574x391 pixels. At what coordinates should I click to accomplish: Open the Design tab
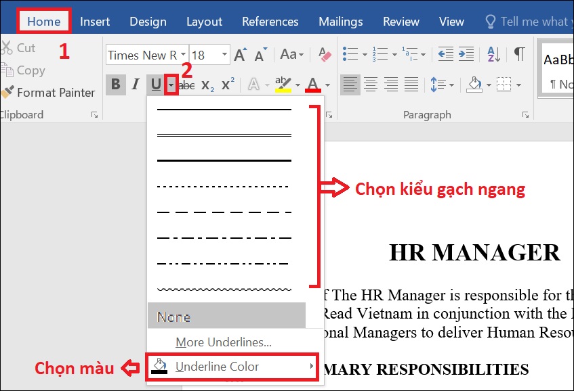(x=148, y=22)
